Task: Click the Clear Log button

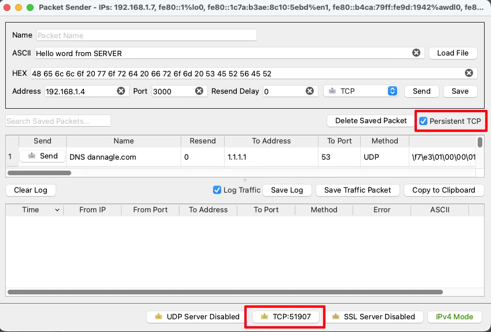Action: (30, 190)
